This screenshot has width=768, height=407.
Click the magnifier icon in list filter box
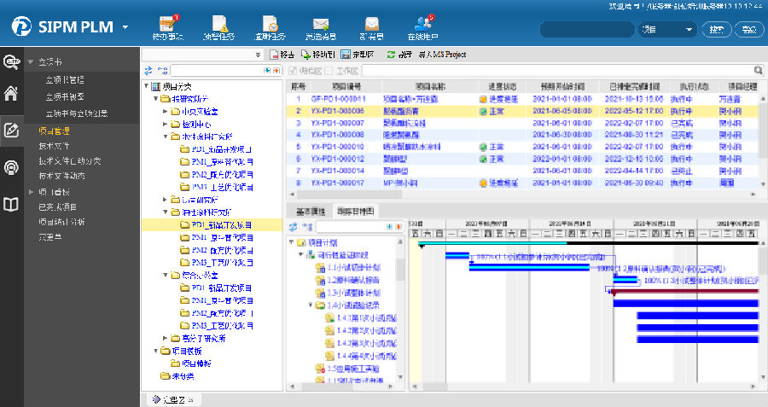tap(758, 71)
